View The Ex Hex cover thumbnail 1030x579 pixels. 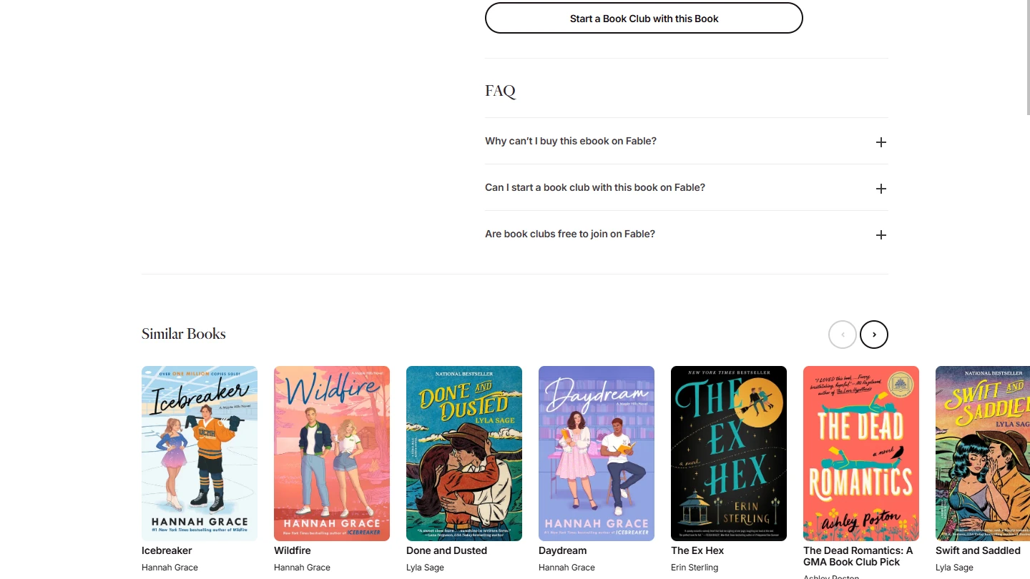tap(729, 453)
